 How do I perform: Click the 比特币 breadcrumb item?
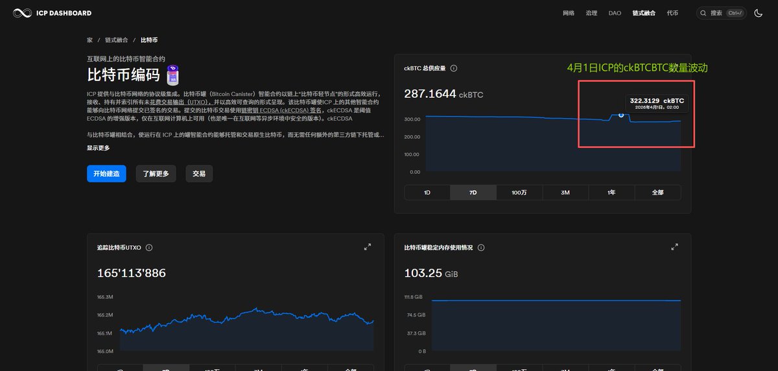pos(149,40)
